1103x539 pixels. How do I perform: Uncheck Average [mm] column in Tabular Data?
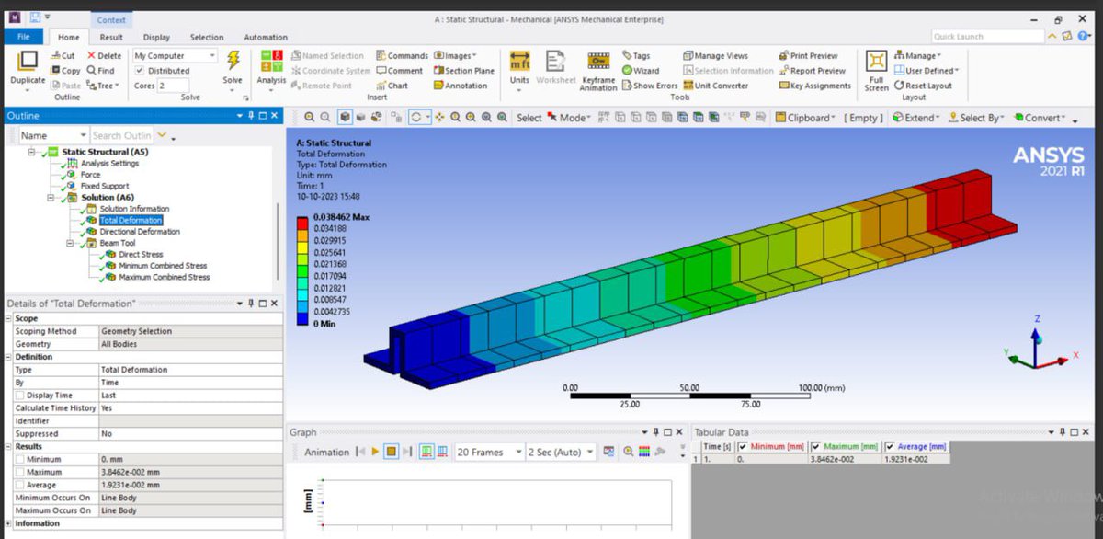tap(890, 447)
